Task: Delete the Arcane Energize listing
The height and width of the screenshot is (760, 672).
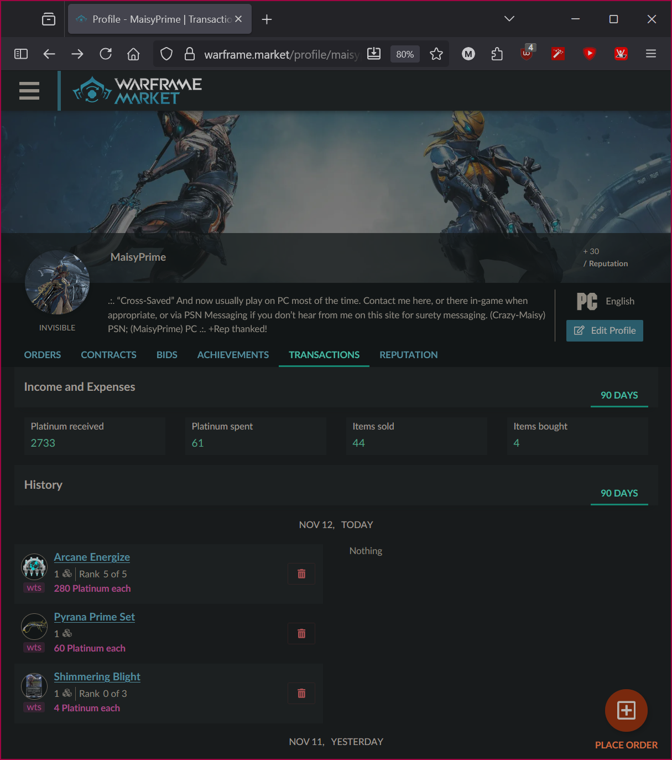Action: pos(301,573)
